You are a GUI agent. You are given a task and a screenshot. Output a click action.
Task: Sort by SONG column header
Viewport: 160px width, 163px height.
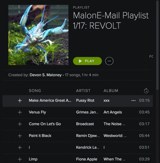click(x=35, y=91)
